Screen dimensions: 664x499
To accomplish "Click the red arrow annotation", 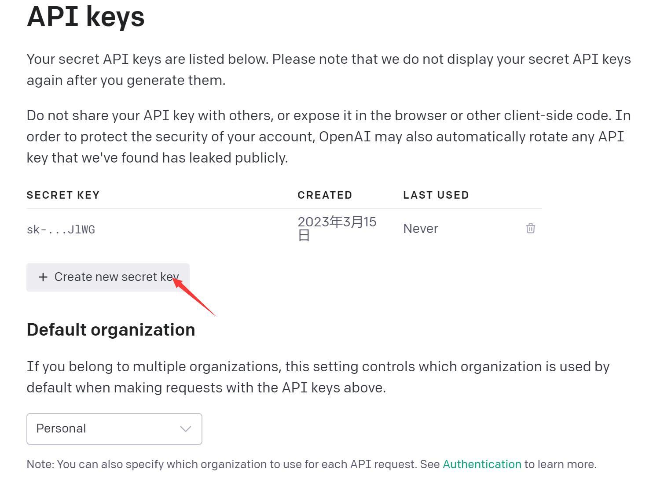I will 194,296.
